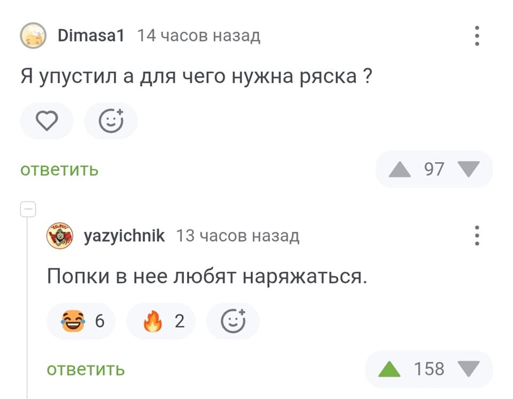Collapse the reply thread with minus box

[27, 209]
